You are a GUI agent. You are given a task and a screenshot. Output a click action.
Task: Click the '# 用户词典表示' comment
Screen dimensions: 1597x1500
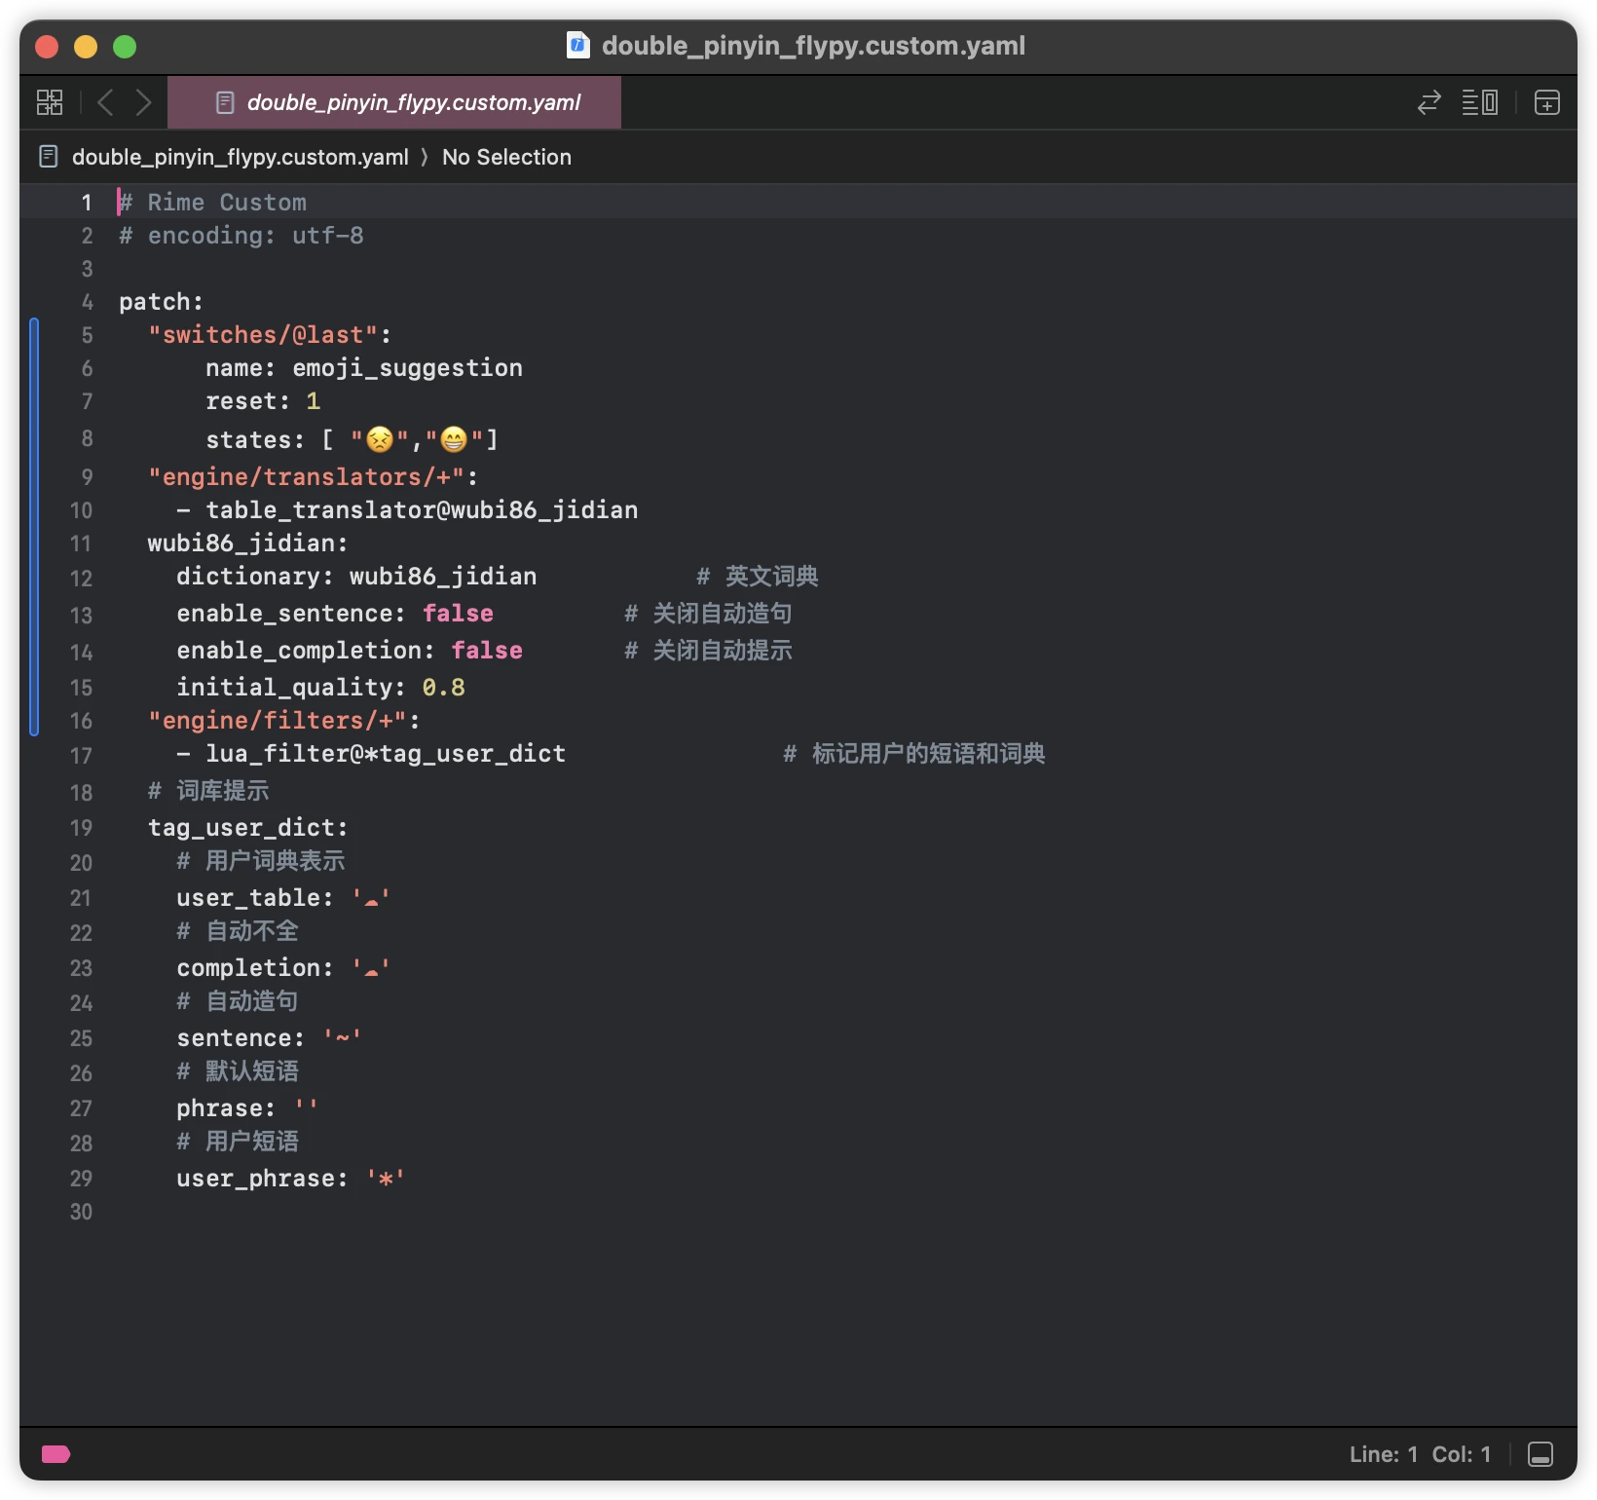tap(261, 861)
